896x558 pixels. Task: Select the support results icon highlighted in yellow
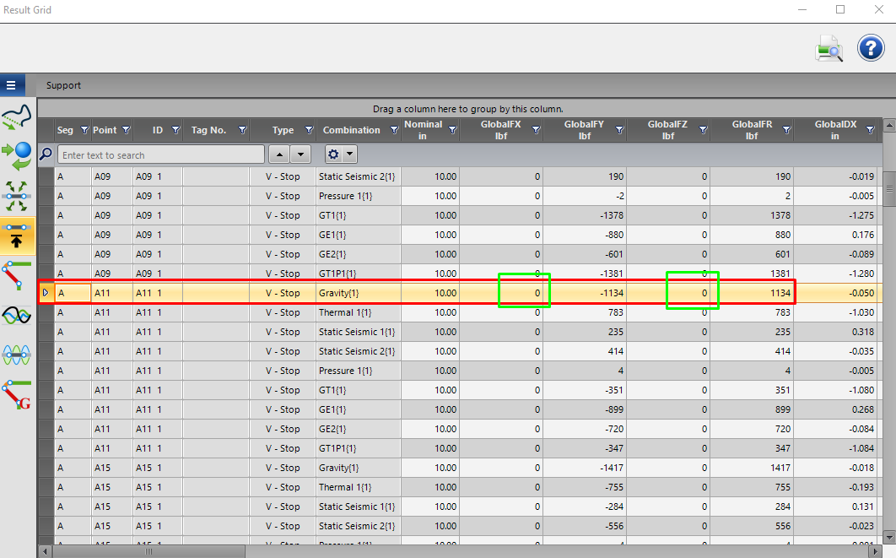coord(17,236)
